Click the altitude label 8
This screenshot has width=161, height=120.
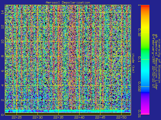[x=3, y=56]
